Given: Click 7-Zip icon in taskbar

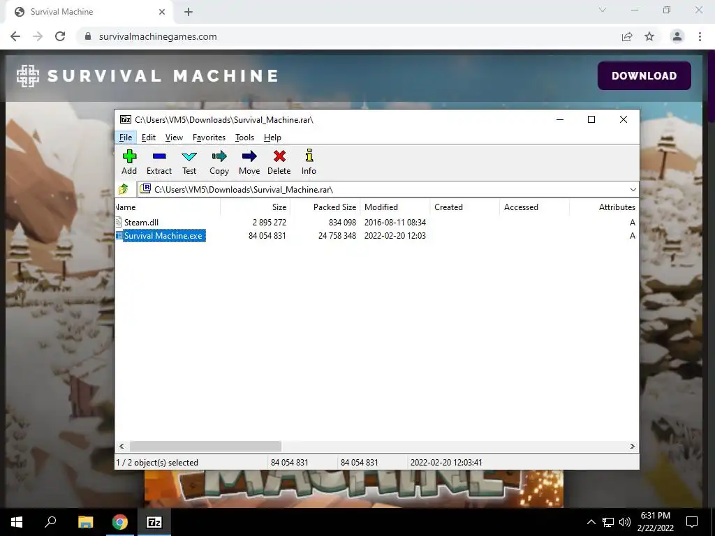Looking at the screenshot, I should [154, 522].
